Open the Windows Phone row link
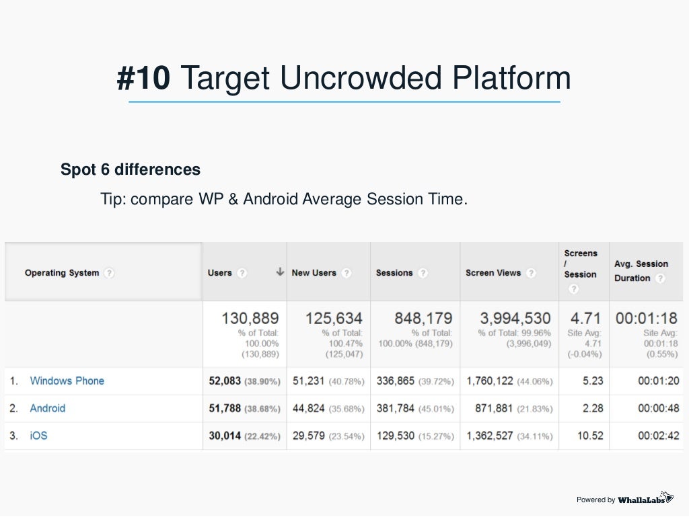 67,381
